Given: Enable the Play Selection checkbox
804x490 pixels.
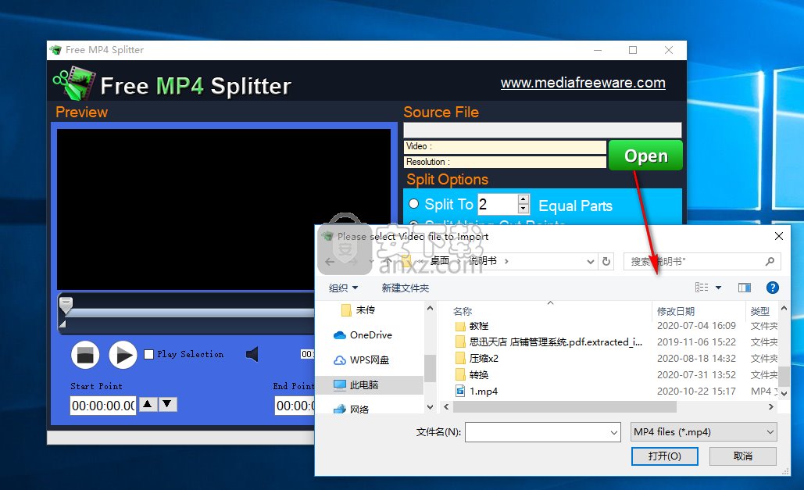Looking at the screenshot, I should pos(148,354).
